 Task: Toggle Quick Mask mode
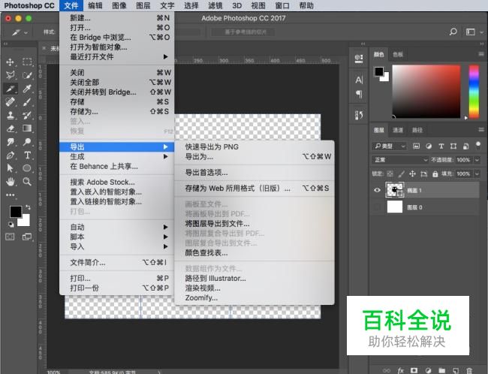10,237
